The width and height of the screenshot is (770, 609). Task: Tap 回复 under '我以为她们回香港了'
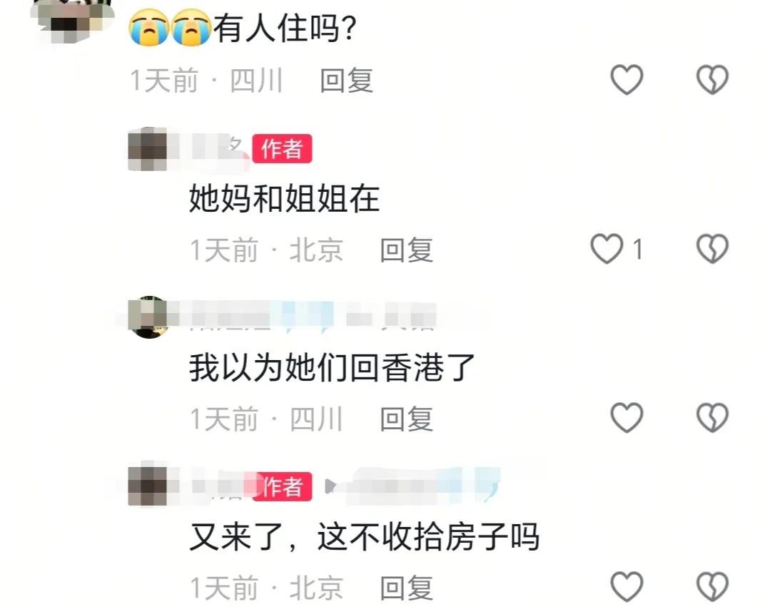406,419
